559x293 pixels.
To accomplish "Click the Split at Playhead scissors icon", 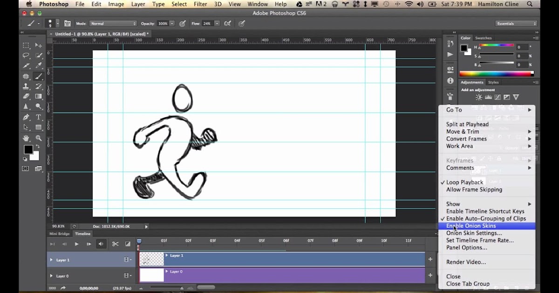I will [115, 244].
